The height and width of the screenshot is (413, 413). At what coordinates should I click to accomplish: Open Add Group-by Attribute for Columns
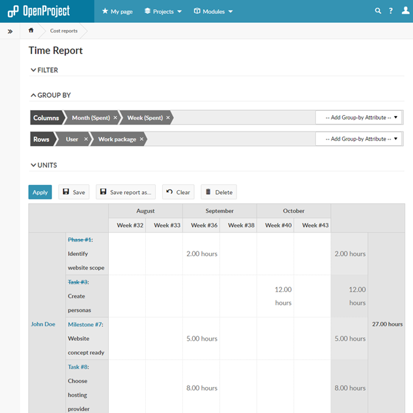(358, 117)
